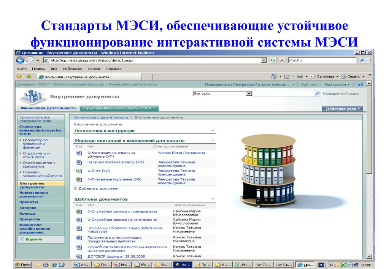Open the Закупки sidebar link
389x269 pixels.
[28, 208]
